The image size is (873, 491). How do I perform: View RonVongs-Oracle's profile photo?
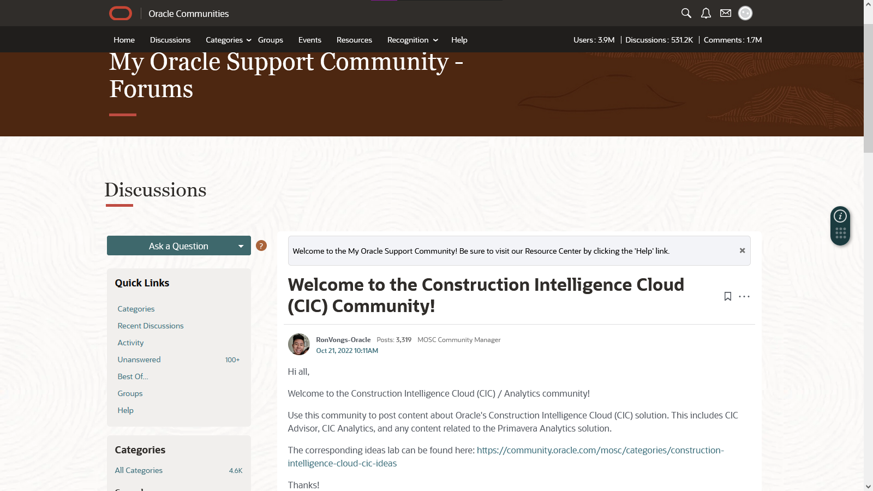click(x=299, y=344)
